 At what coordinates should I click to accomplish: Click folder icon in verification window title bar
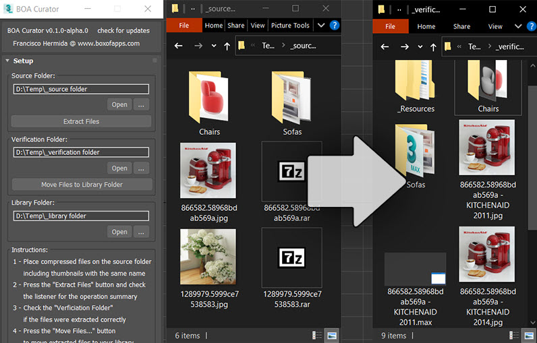coord(381,9)
